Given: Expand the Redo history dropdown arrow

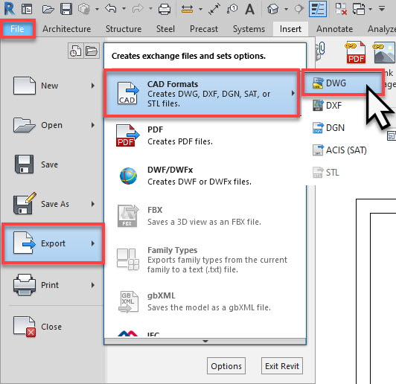Looking at the screenshot, I should point(150,9).
